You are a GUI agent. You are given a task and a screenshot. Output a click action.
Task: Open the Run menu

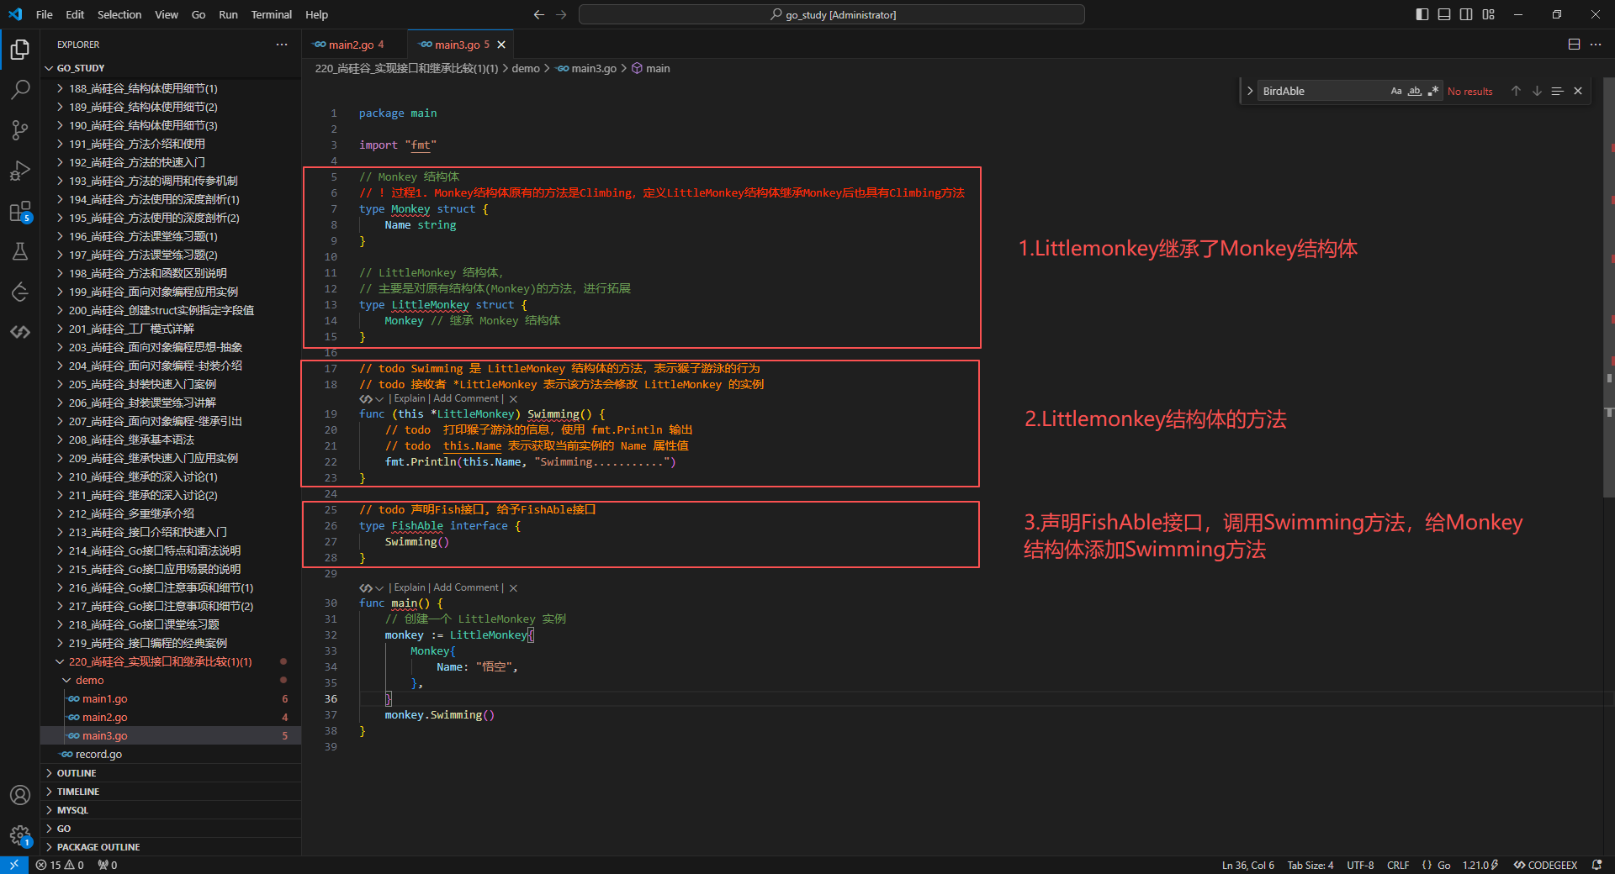(228, 14)
